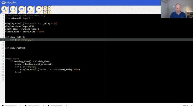
Task: Click 'display.show(Image.YES)' line
Action: tap(20, 26)
